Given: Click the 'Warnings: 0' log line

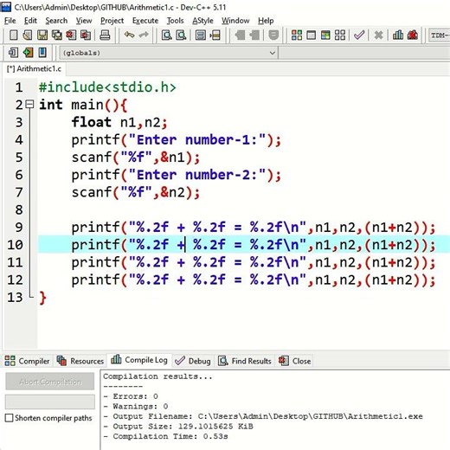Looking at the screenshot, I should coord(136,407).
